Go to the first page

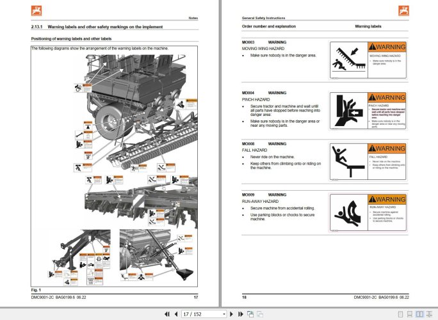(166, 314)
